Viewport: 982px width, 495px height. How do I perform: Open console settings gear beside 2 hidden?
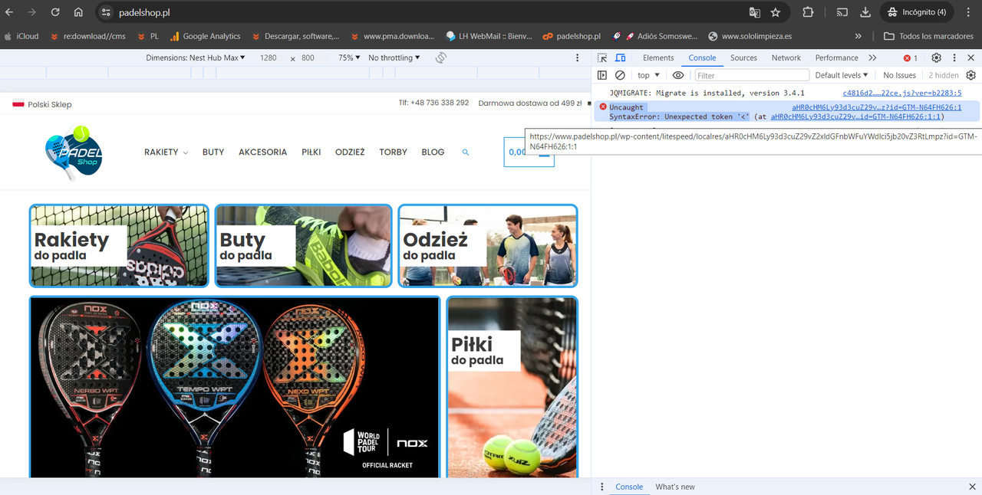click(x=970, y=75)
